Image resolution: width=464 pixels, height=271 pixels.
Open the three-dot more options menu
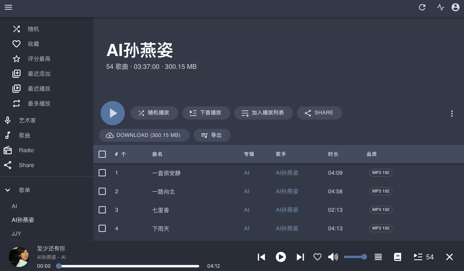[x=452, y=114]
